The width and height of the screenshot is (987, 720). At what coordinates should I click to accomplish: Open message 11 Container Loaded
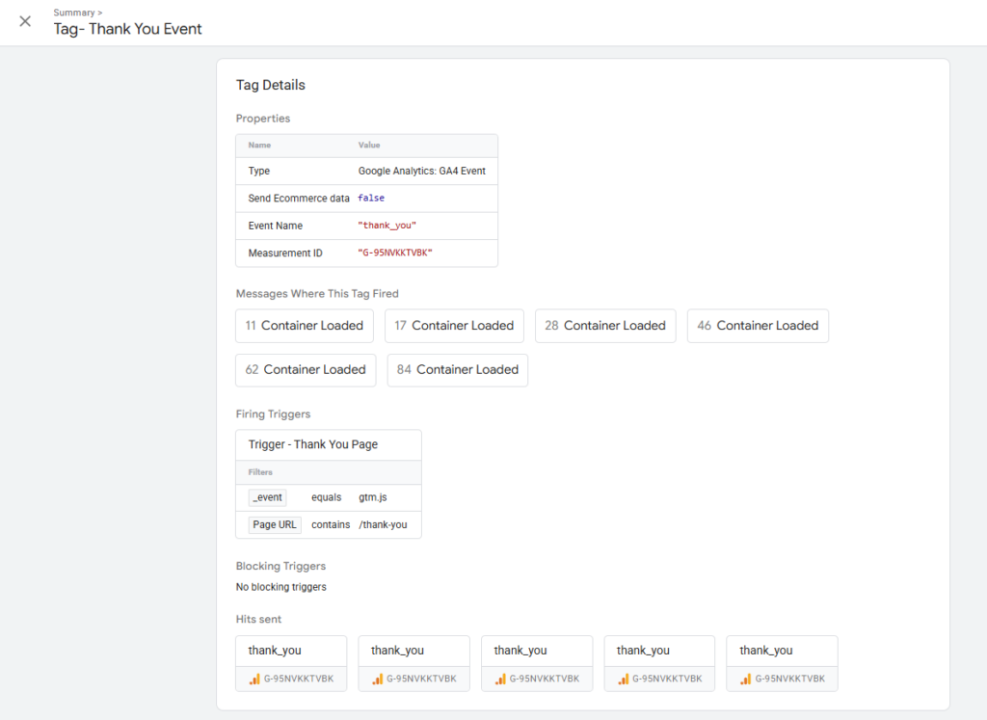click(x=304, y=326)
